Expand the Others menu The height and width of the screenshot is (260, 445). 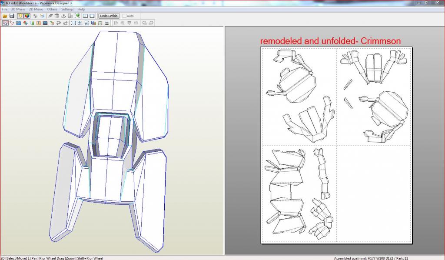tap(52, 9)
